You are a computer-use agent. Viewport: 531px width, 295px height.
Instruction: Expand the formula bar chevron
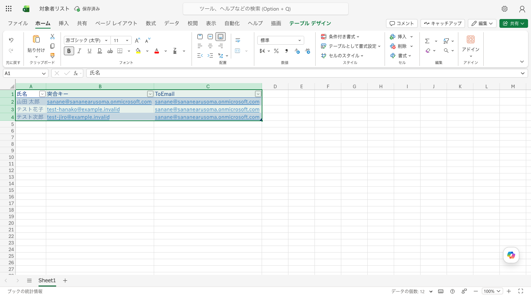pos(523,73)
